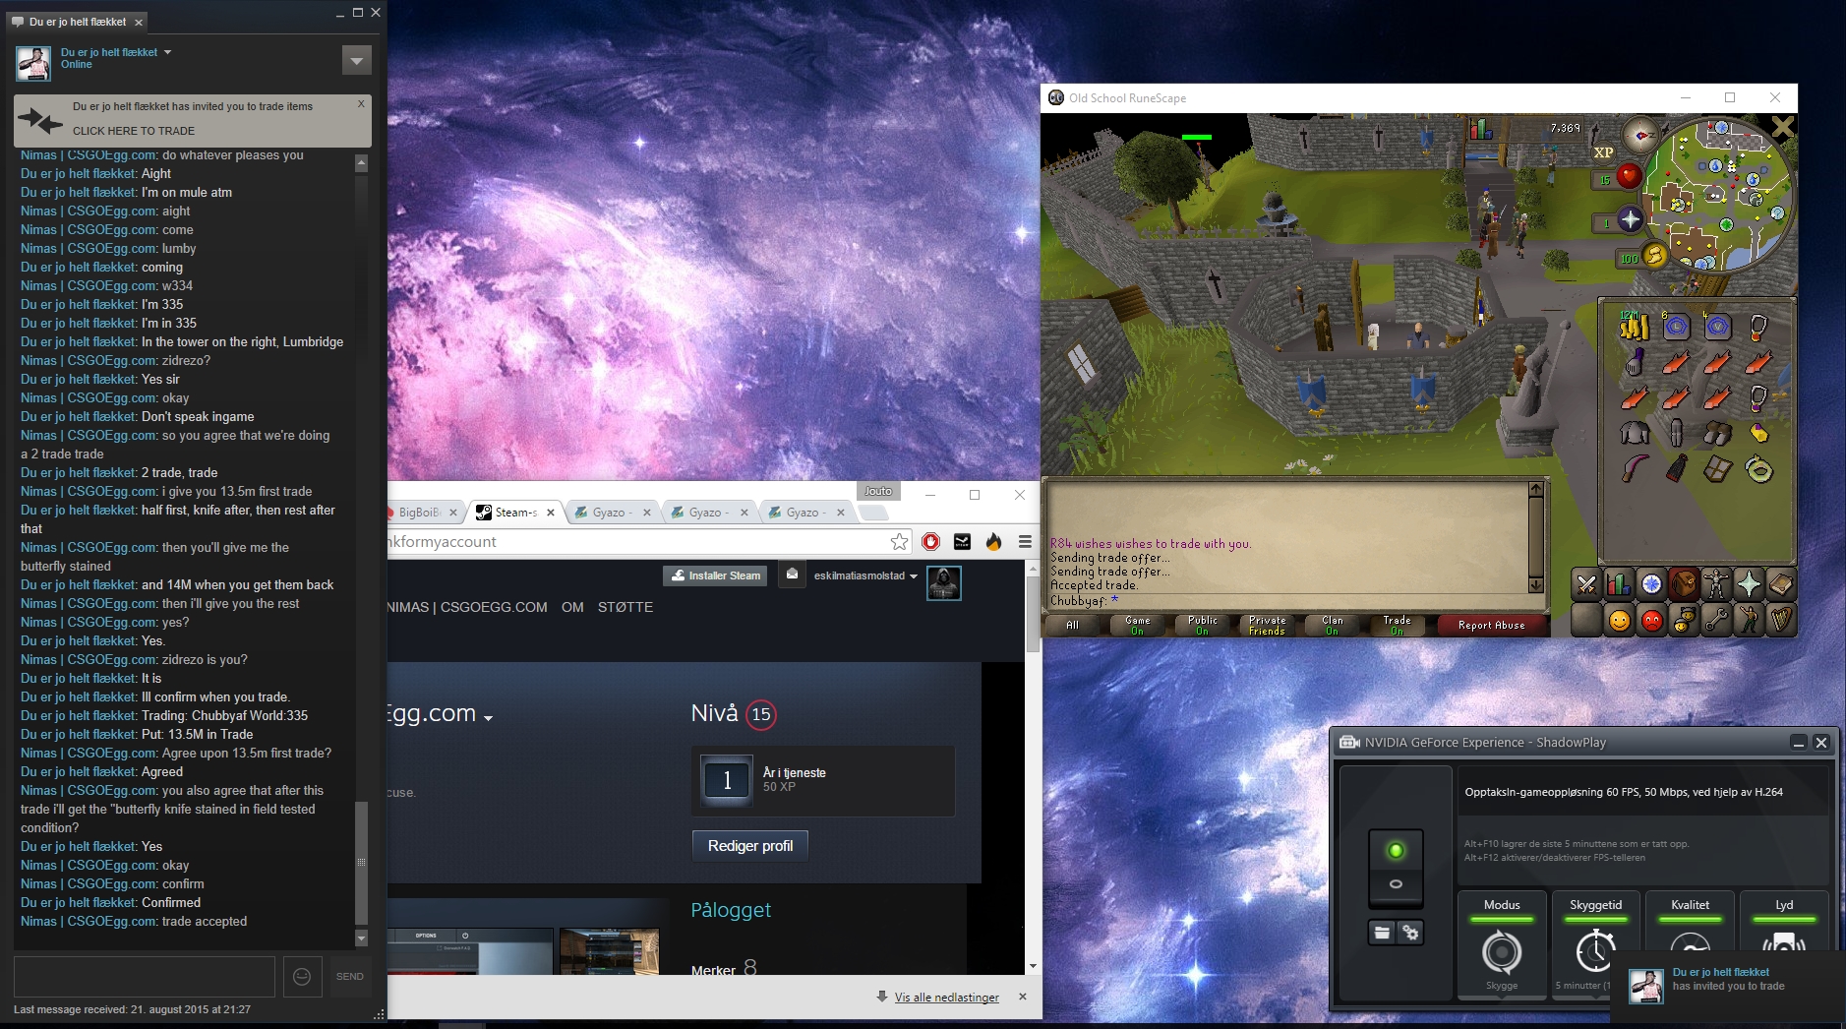This screenshot has width=1846, height=1029.
Task: Open the ShadowPlay Modus selector
Action: (1502, 943)
